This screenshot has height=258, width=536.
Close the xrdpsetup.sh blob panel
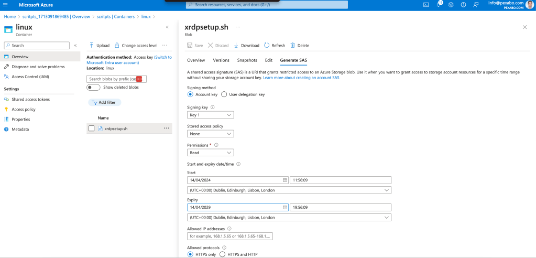[x=524, y=27]
